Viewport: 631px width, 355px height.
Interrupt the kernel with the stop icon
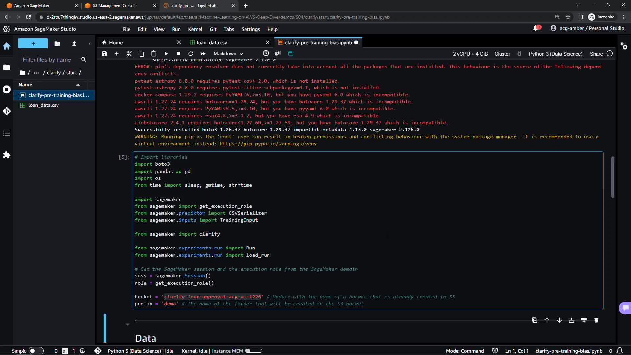[178, 54]
